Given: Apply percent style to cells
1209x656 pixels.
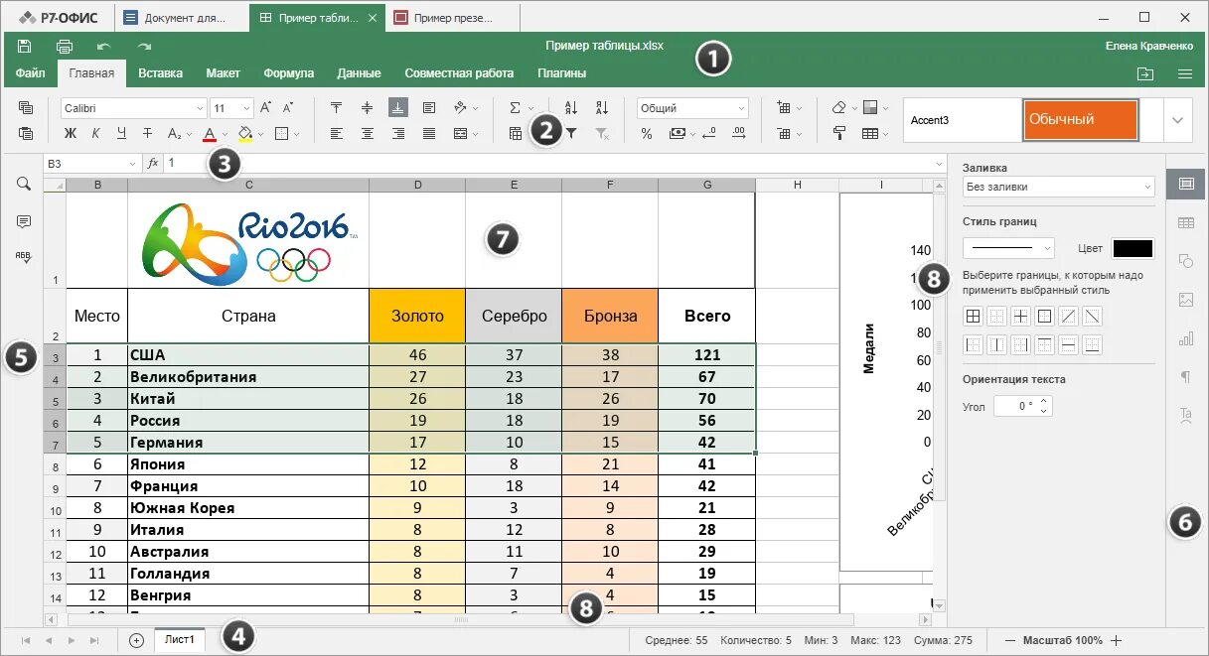Looking at the screenshot, I should click(x=647, y=133).
